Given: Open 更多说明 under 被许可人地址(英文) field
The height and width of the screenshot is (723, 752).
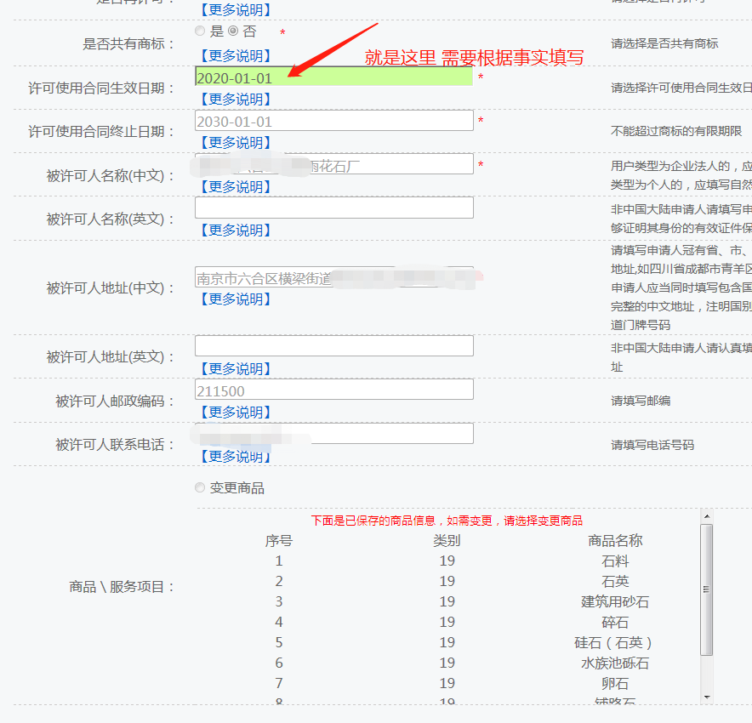Looking at the screenshot, I should [236, 368].
